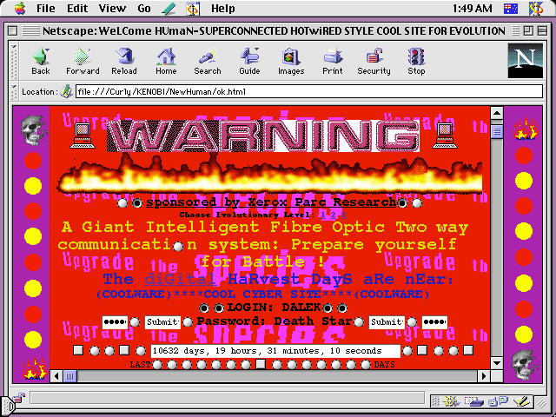Go to the Home page
Image resolution: width=556 pixels, height=417 pixels.
click(x=166, y=61)
